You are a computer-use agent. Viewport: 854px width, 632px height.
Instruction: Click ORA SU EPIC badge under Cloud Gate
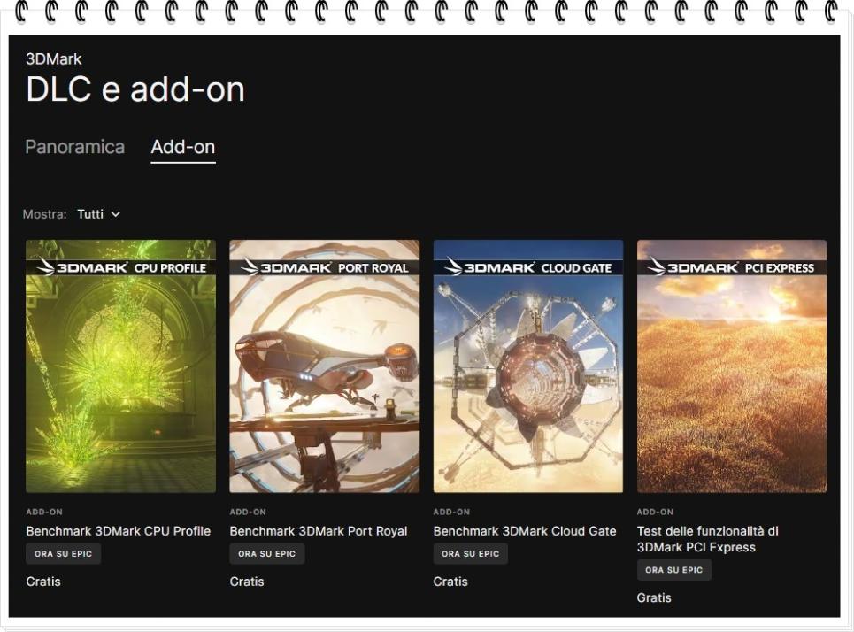[471, 553]
